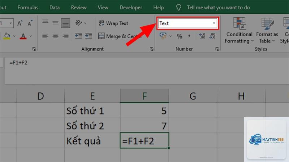Decrease the cell indent

point(78,36)
